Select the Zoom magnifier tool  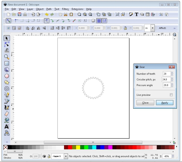(7, 57)
